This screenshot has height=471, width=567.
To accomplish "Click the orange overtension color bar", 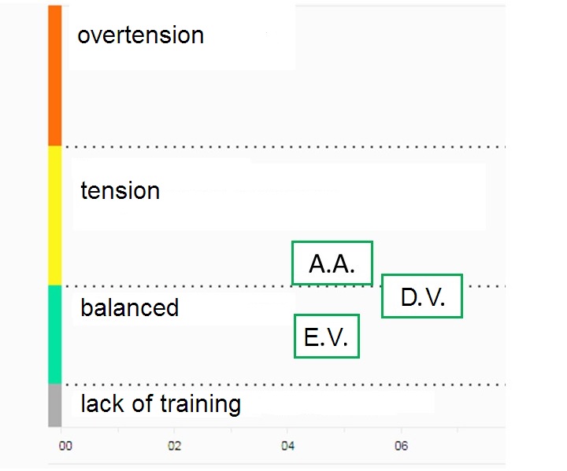I will (x=54, y=75).
